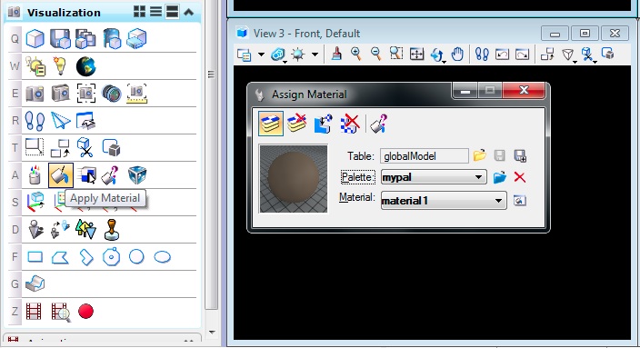The width and height of the screenshot is (640, 348).
Task: Click the red record button in row Z
Action: pyautogui.click(x=85, y=312)
